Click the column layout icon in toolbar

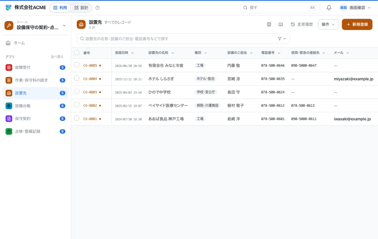269,25
